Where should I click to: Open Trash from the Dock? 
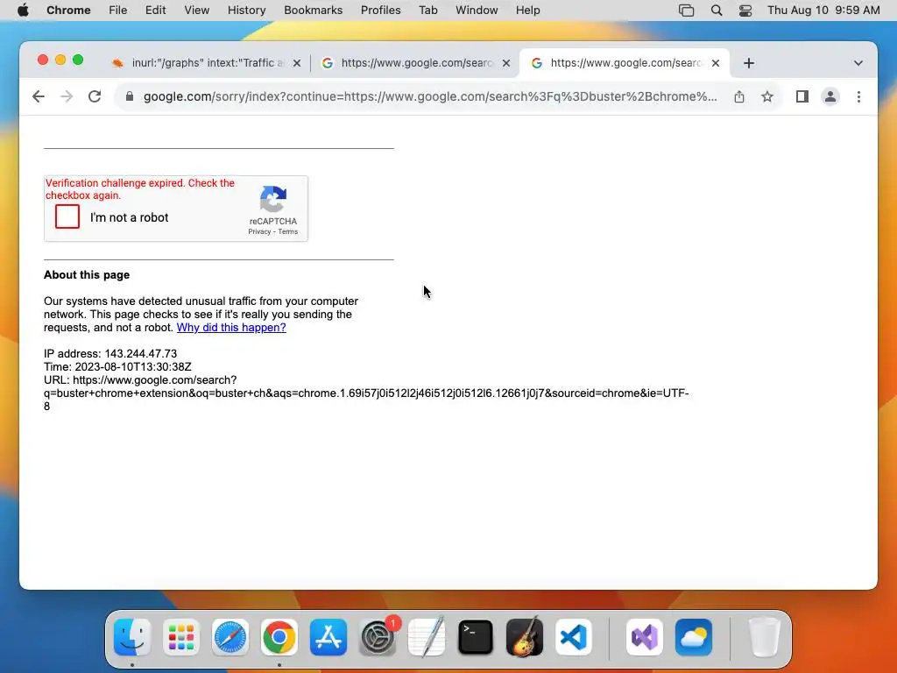point(764,637)
